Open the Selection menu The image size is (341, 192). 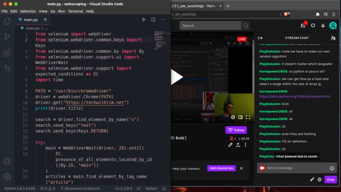pyautogui.click(x=28, y=11)
